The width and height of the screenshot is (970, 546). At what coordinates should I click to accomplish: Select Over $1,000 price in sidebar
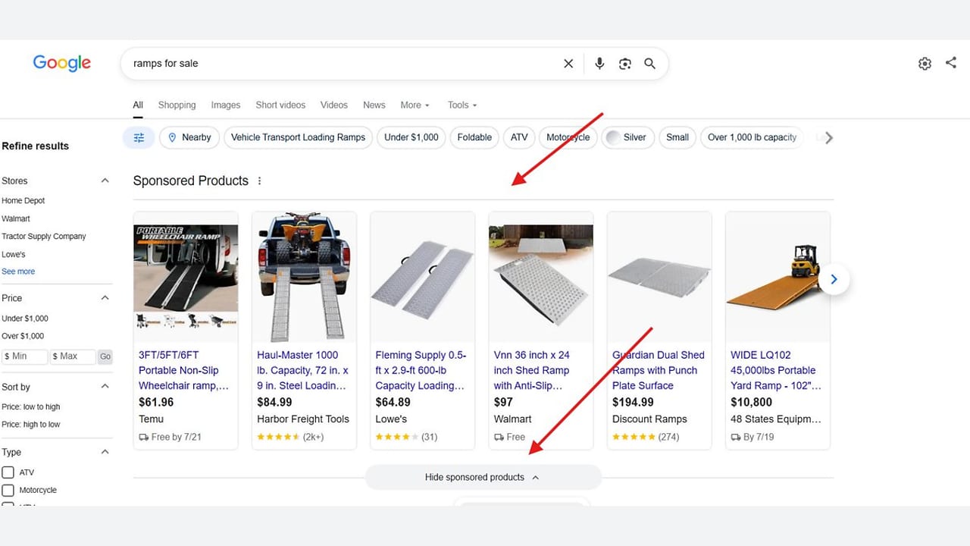pyautogui.click(x=23, y=336)
